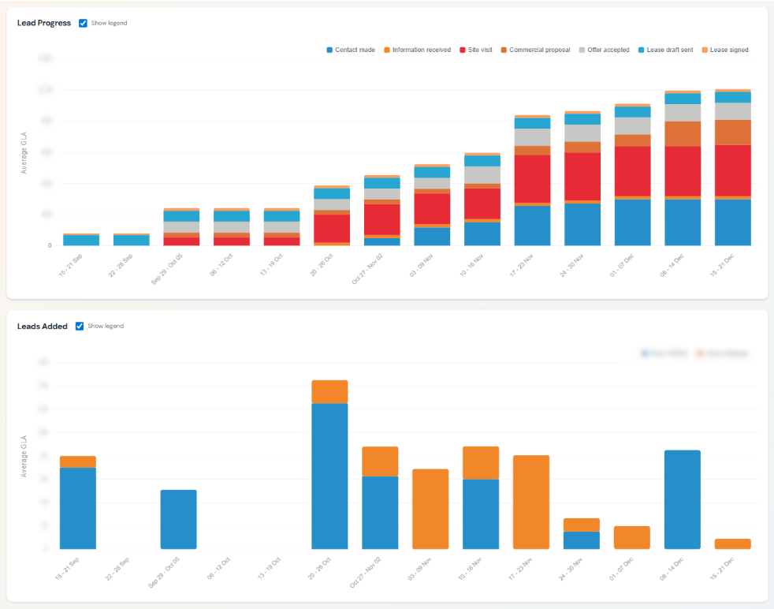Hide the Site visit series via its legend label

480,49
